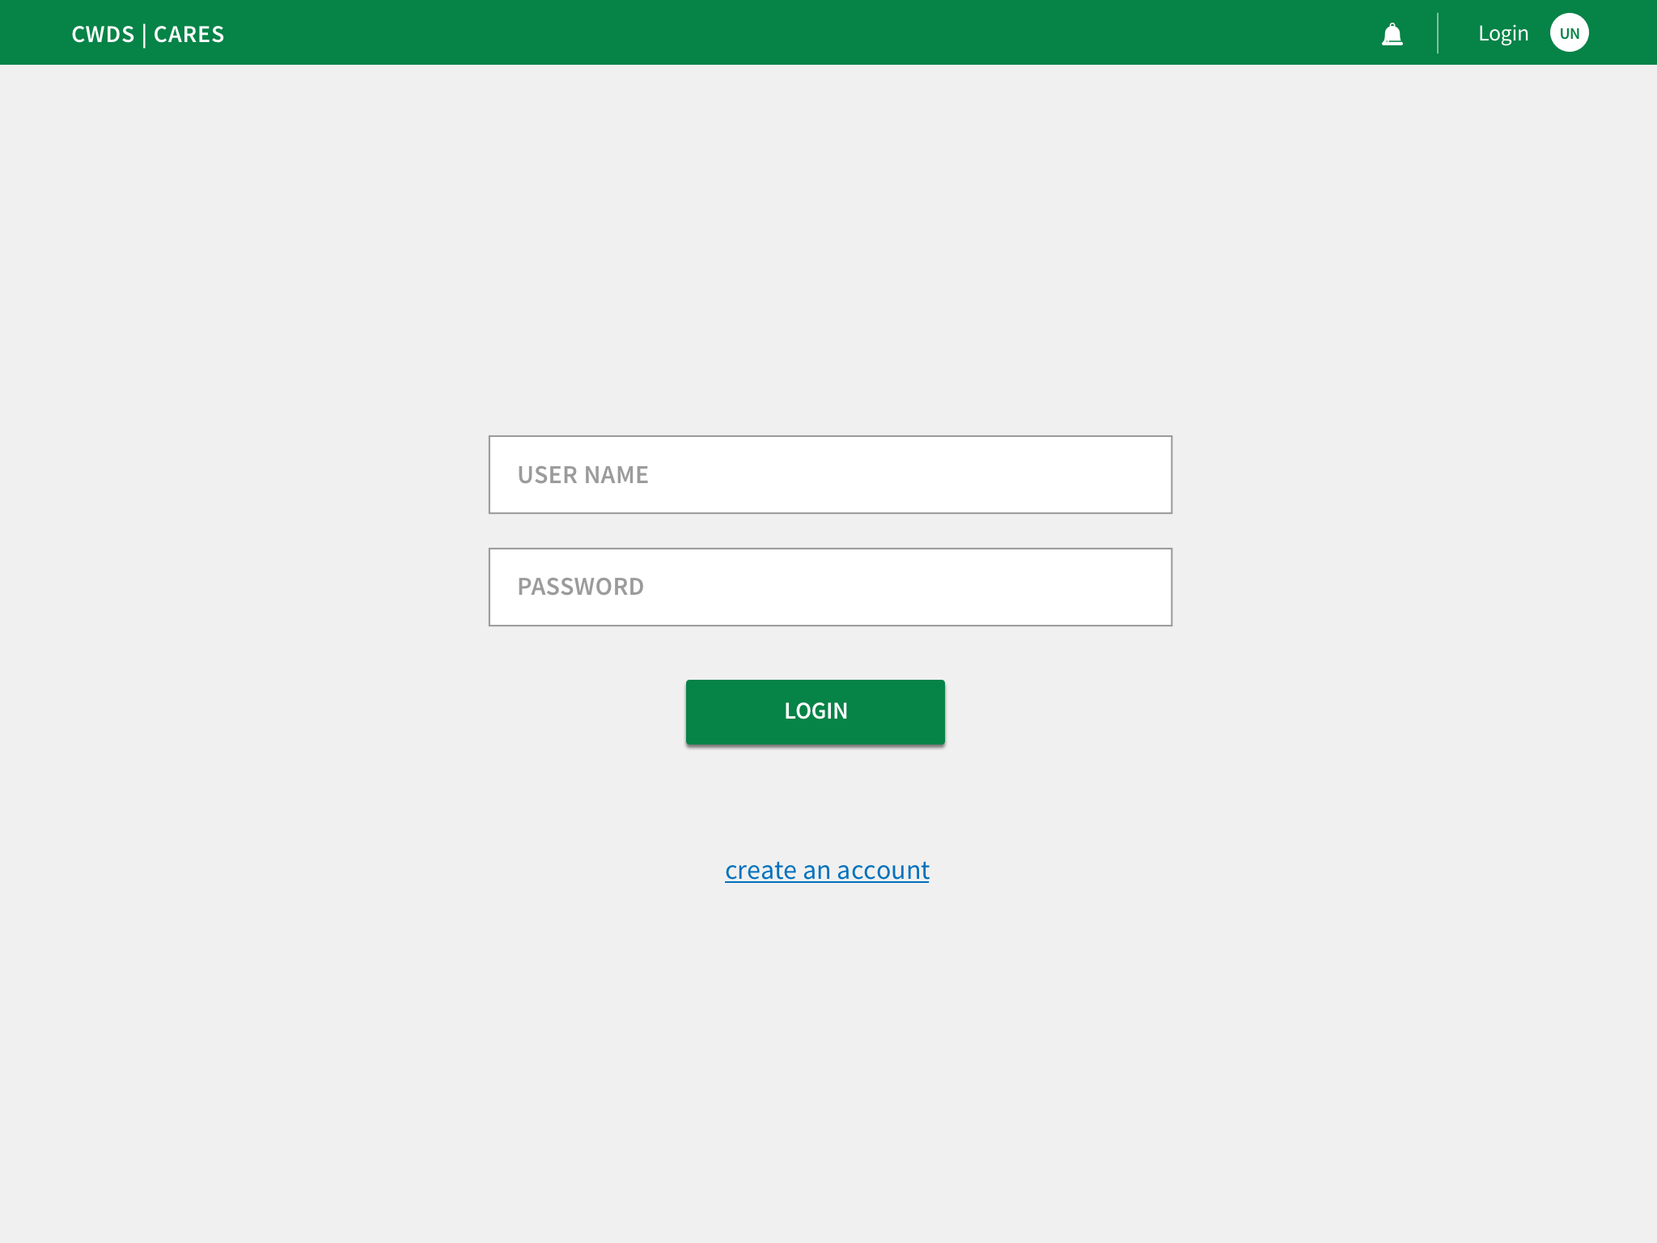This screenshot has width=1657, height=1243.
Task: Click Login text beside the avatar
Action: click(x=1502, y=33)
